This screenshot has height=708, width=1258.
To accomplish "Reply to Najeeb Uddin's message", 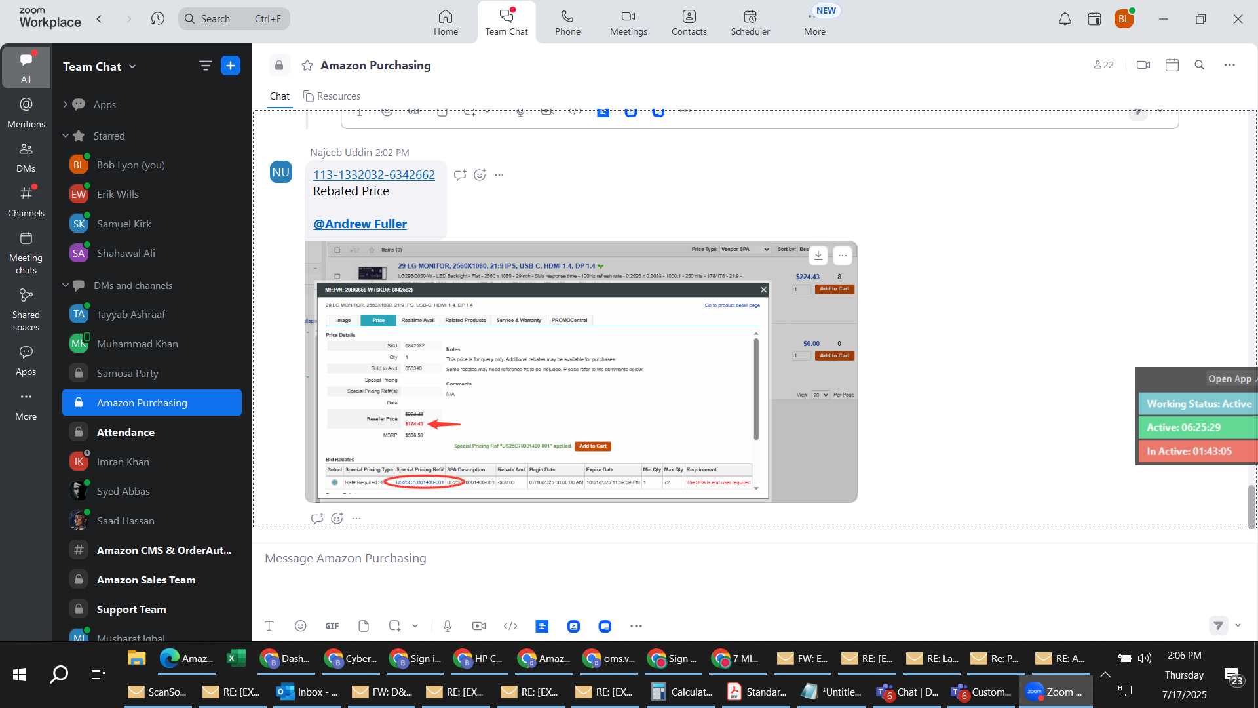I will coord(460,175).
